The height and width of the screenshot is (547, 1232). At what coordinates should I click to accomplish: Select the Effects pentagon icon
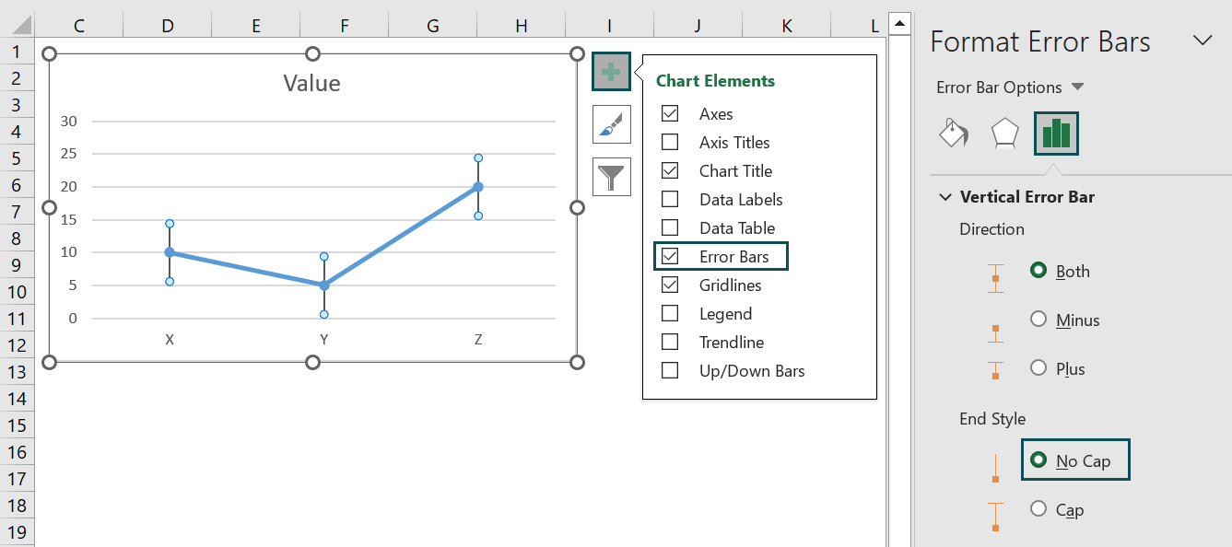click(x=1004, y=134)
